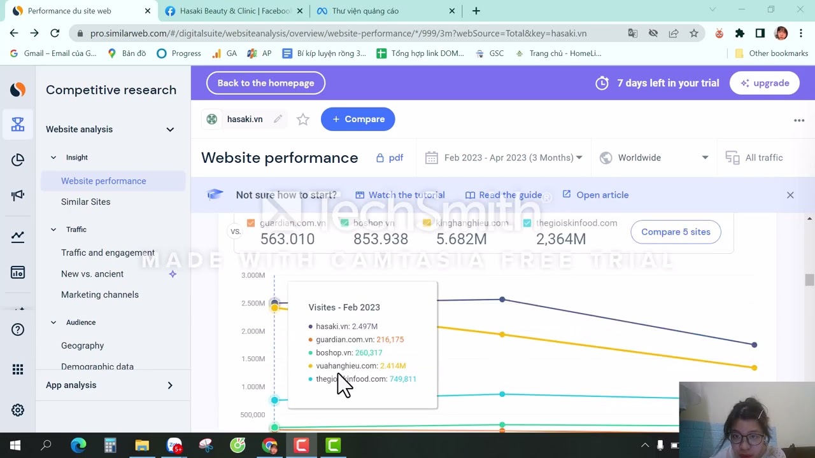This screenshot has width=815, height=458.
Task: Open the Extensions puzzle icon
Action: (x=739, y=33)
